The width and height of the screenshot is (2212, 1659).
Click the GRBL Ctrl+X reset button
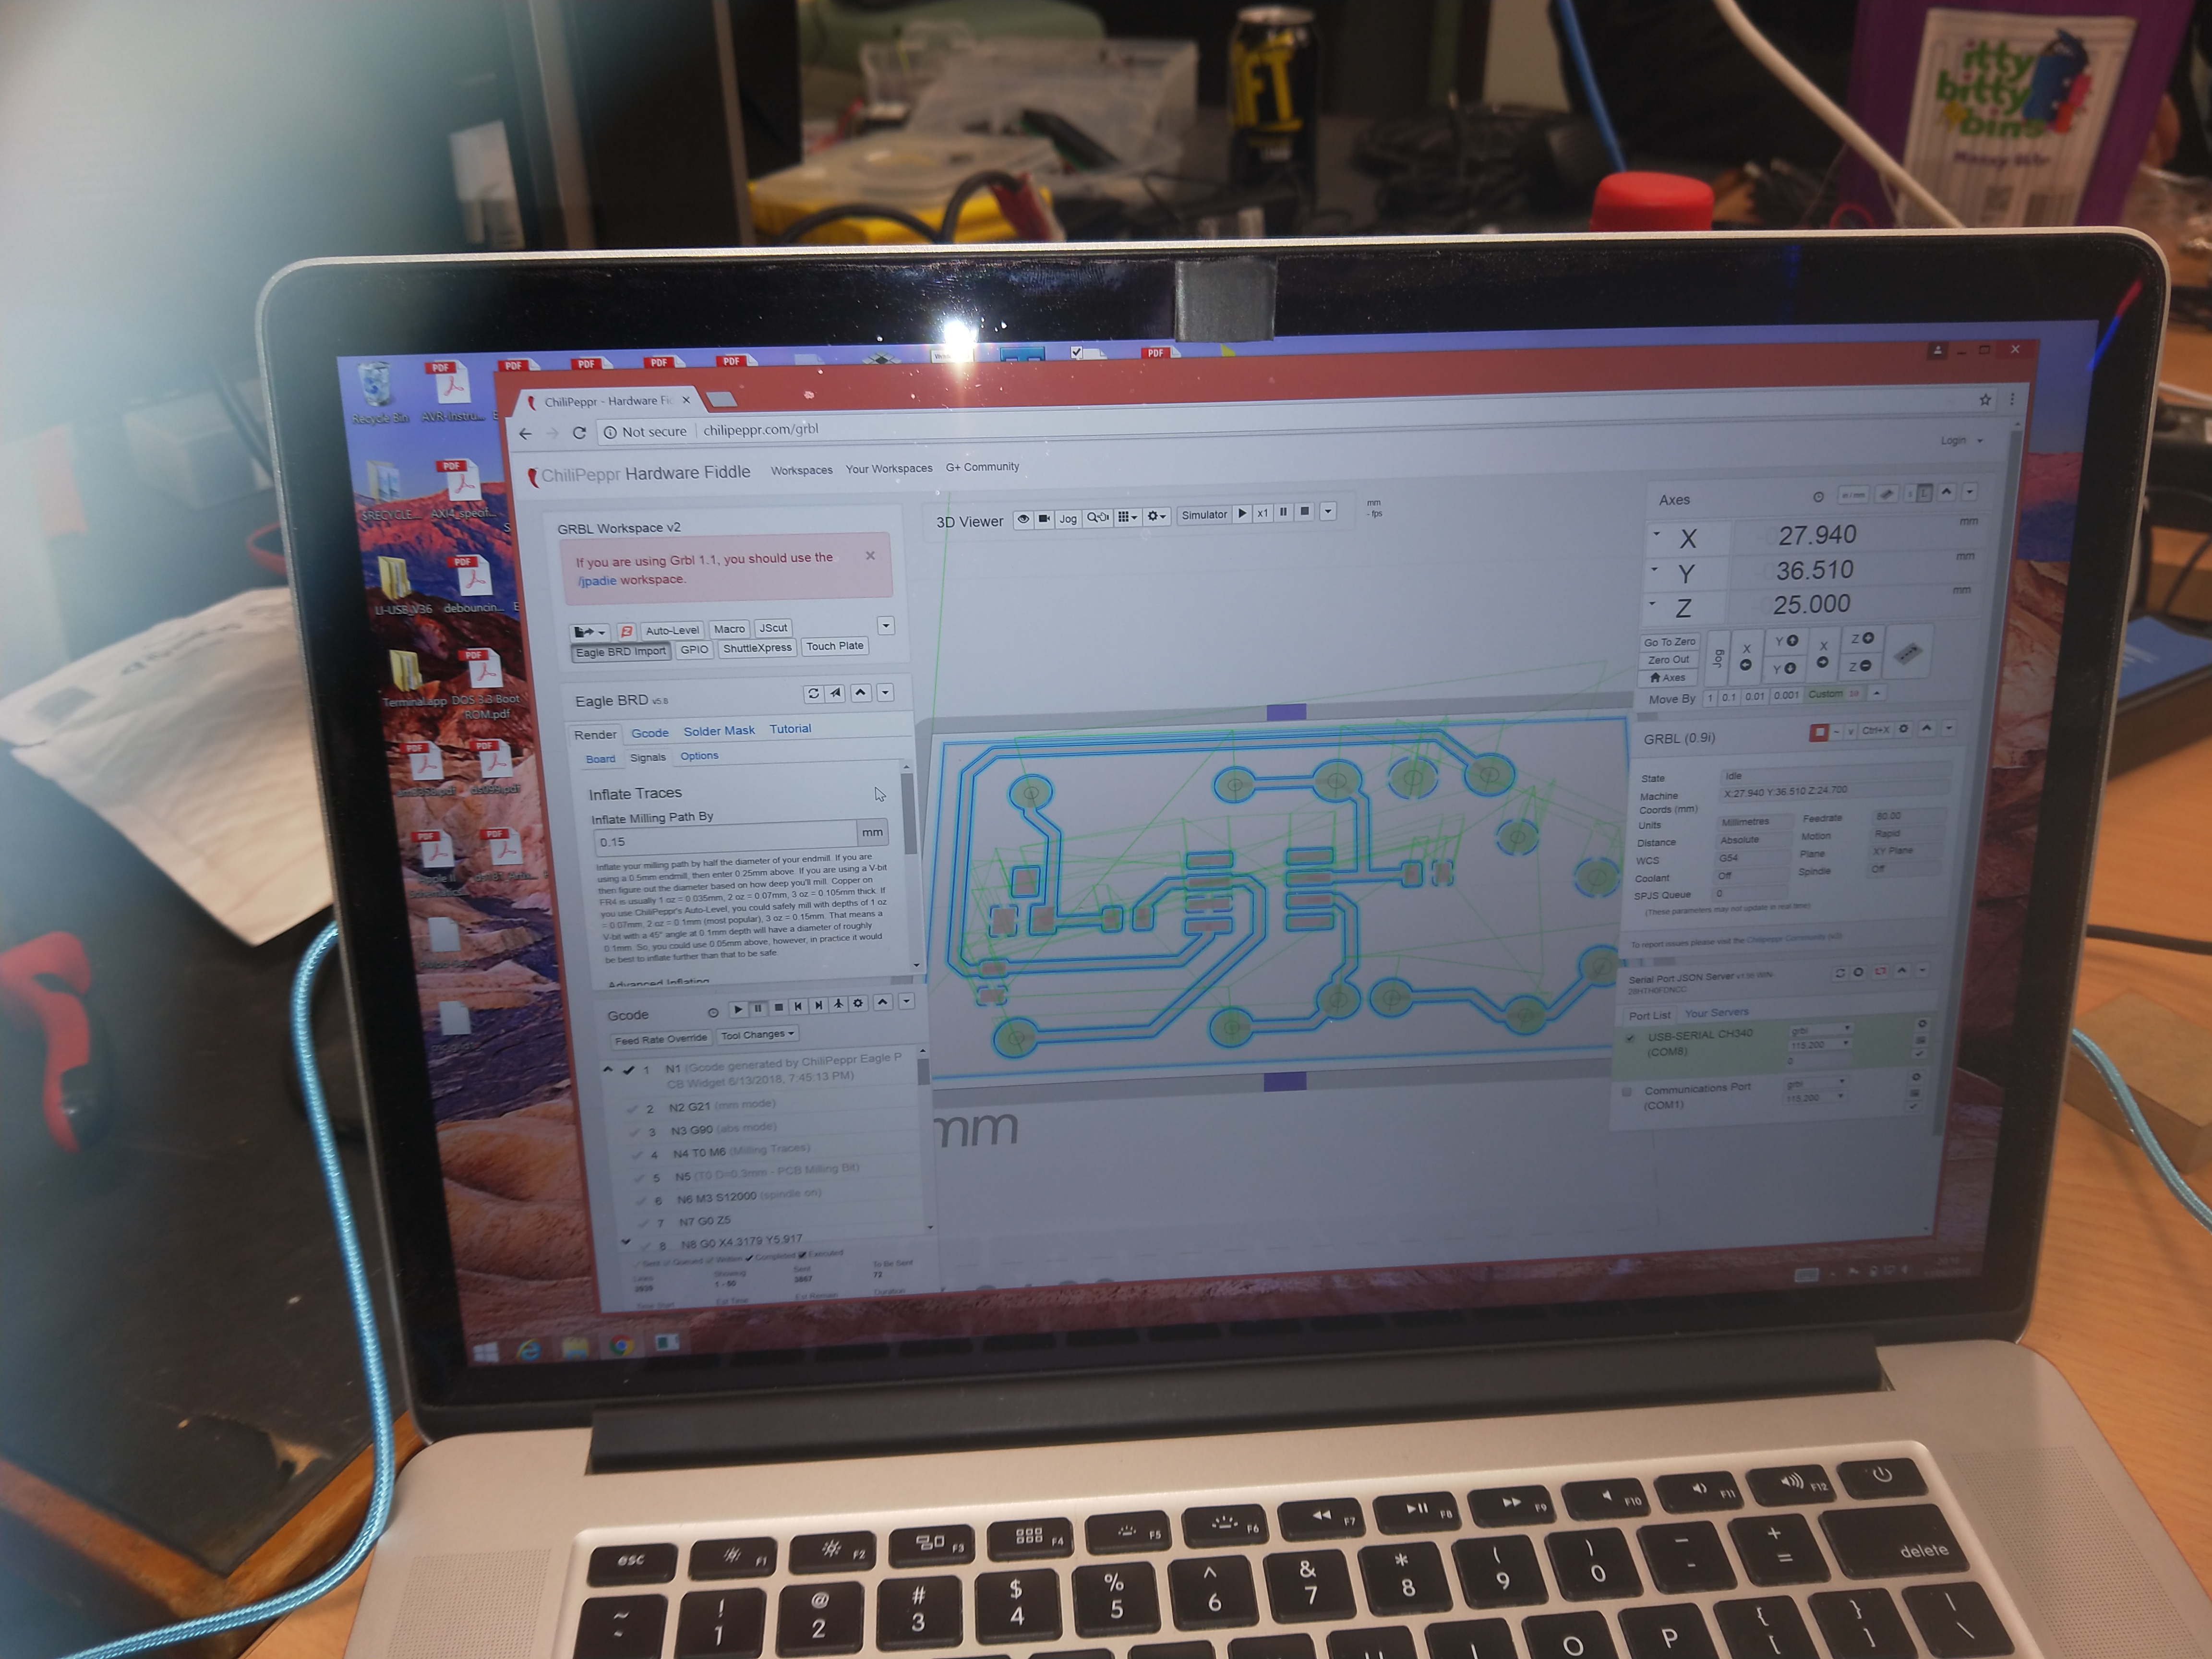tap(1875, 731)
